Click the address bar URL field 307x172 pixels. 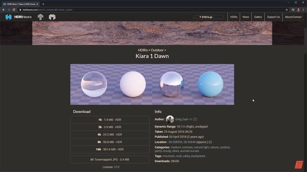coord(151,10)
